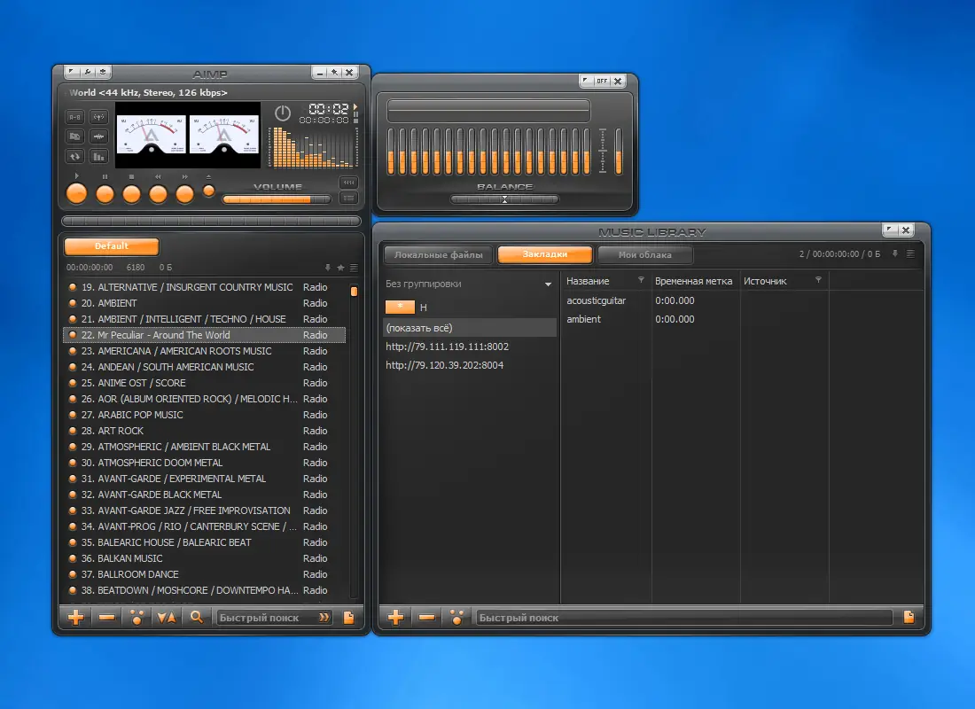This screenshot has width=975, height=709.
Task: Click the waveform visualization icon
Action: pyautogui.click(x=98, y=136)
